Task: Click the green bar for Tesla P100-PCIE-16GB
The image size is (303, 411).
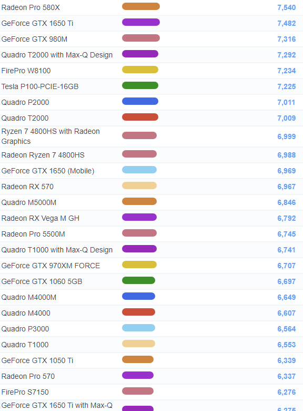Action: click(140, 85)
